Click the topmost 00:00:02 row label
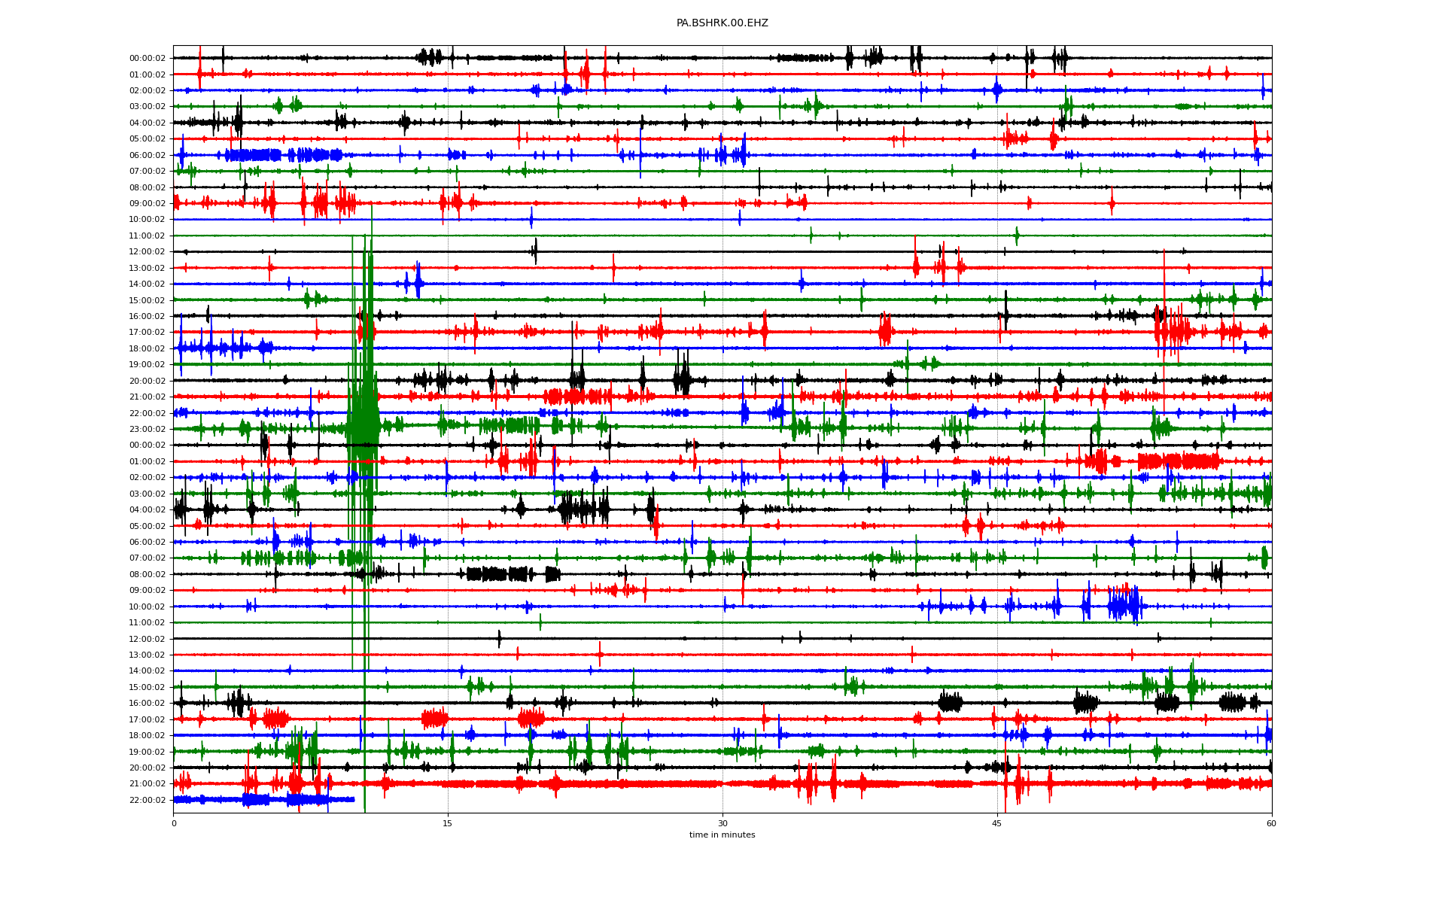 147,58
